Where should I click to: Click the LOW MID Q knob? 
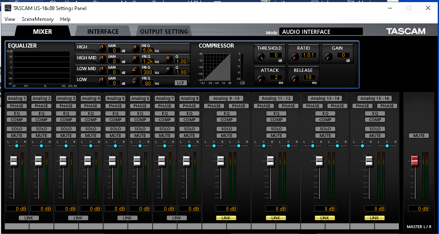tap(169, 70)
